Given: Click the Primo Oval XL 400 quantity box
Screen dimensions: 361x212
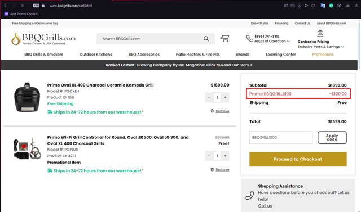Looking at the screenshot, I should pos(217,97).
